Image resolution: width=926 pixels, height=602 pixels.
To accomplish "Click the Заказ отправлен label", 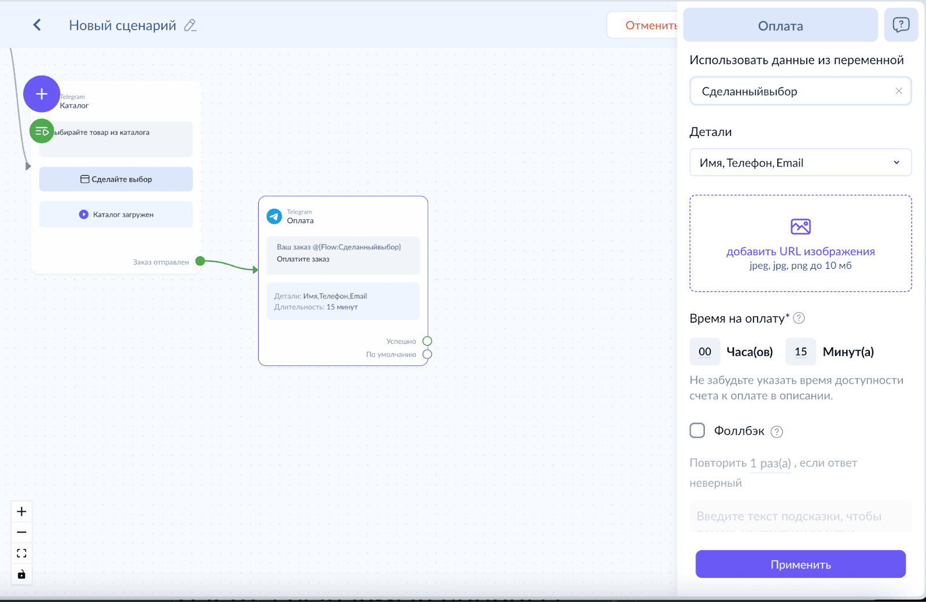I will coord(161,262).
